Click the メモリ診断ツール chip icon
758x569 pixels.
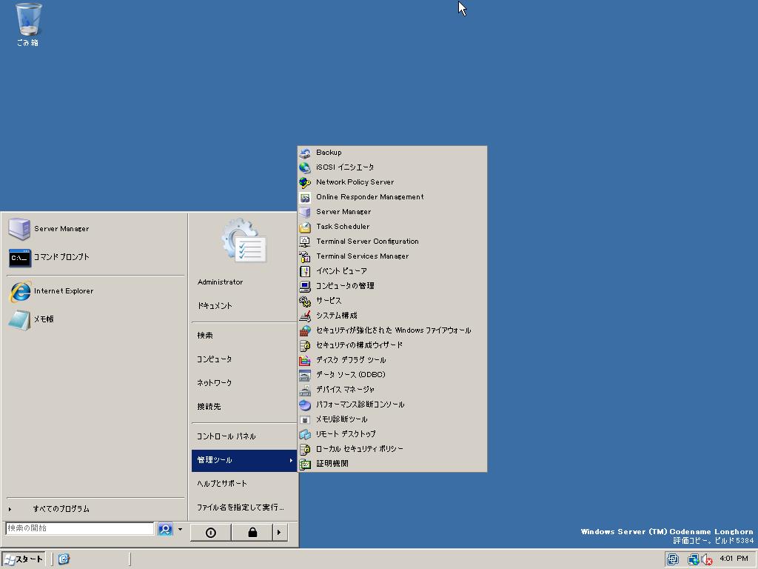coord(304,419)
